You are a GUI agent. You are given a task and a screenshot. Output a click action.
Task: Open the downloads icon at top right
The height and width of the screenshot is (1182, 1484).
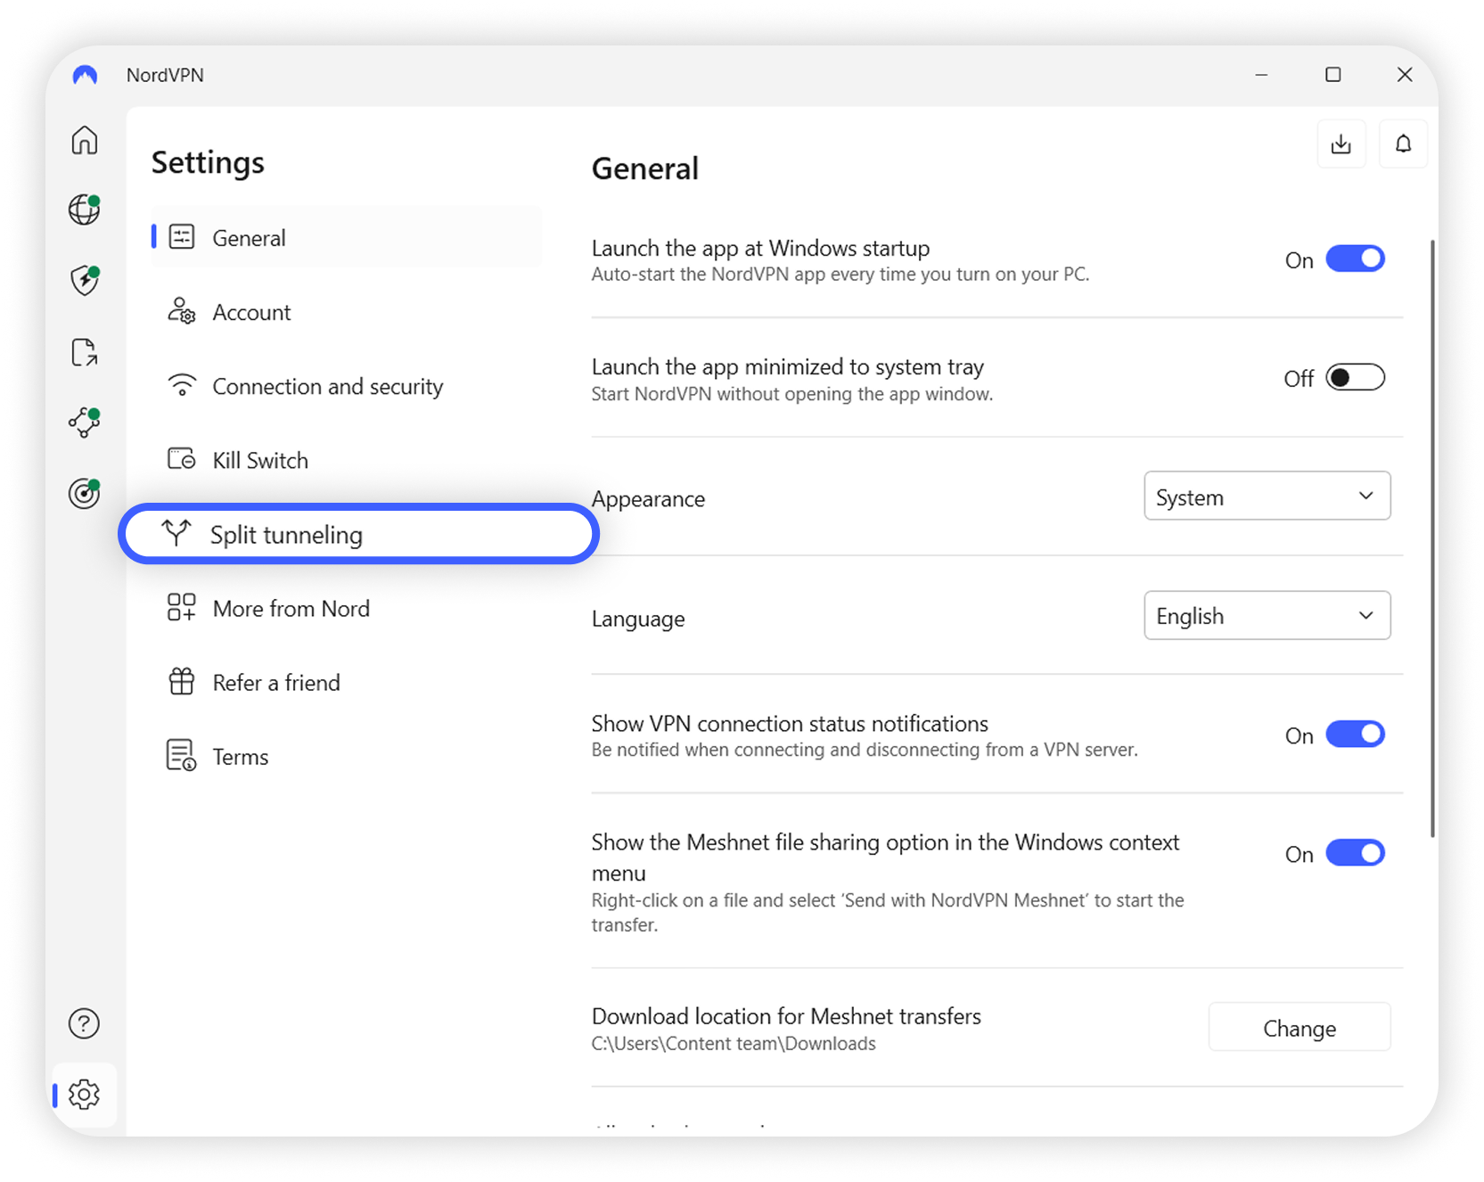point(1341,144)
